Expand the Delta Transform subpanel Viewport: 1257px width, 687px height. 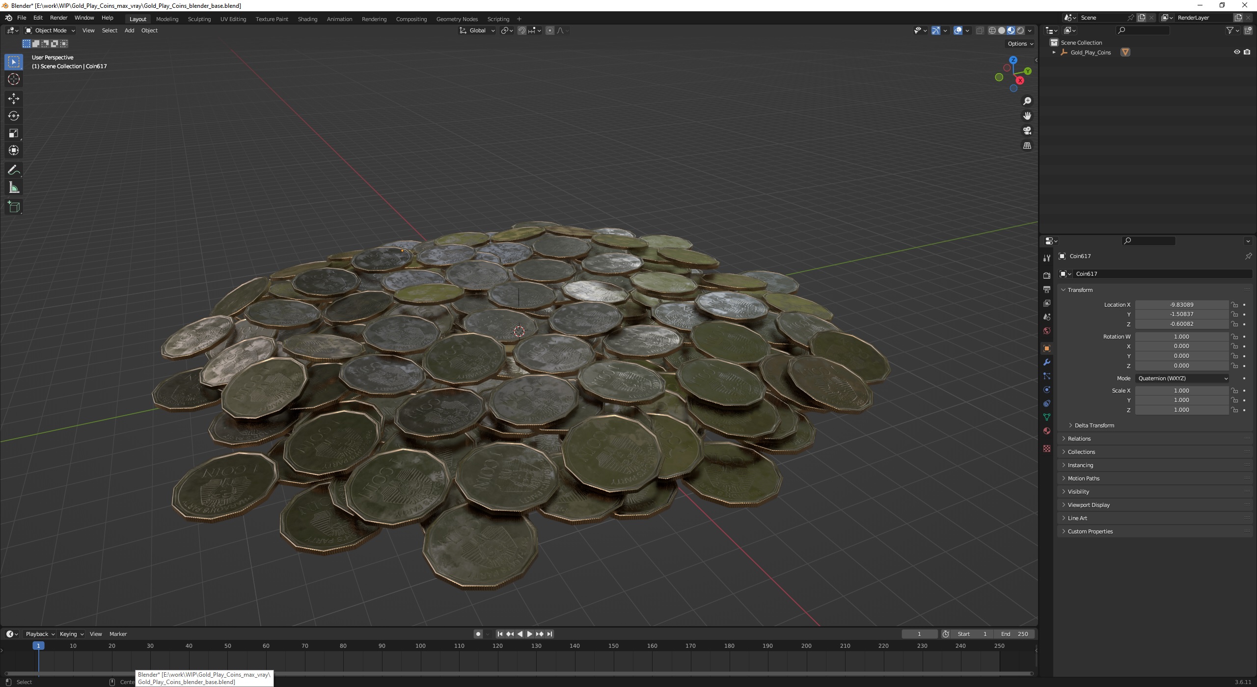click(1094, 425)
